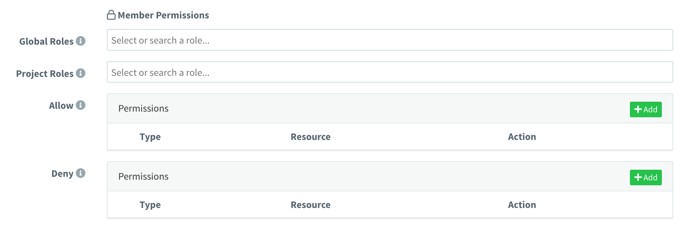Open the info tooltip icon next to Allow
Screen dimensions: 686x231
(81, 105)
